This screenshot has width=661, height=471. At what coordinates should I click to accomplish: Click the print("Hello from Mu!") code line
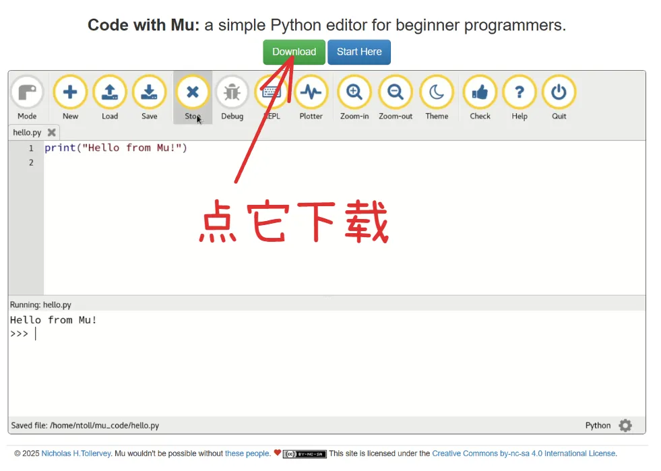[116, 148]
